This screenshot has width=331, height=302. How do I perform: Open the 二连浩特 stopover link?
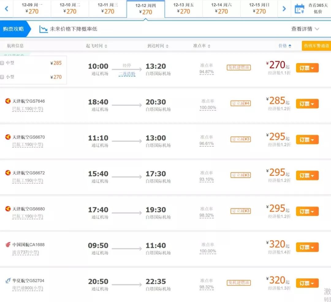127,74
